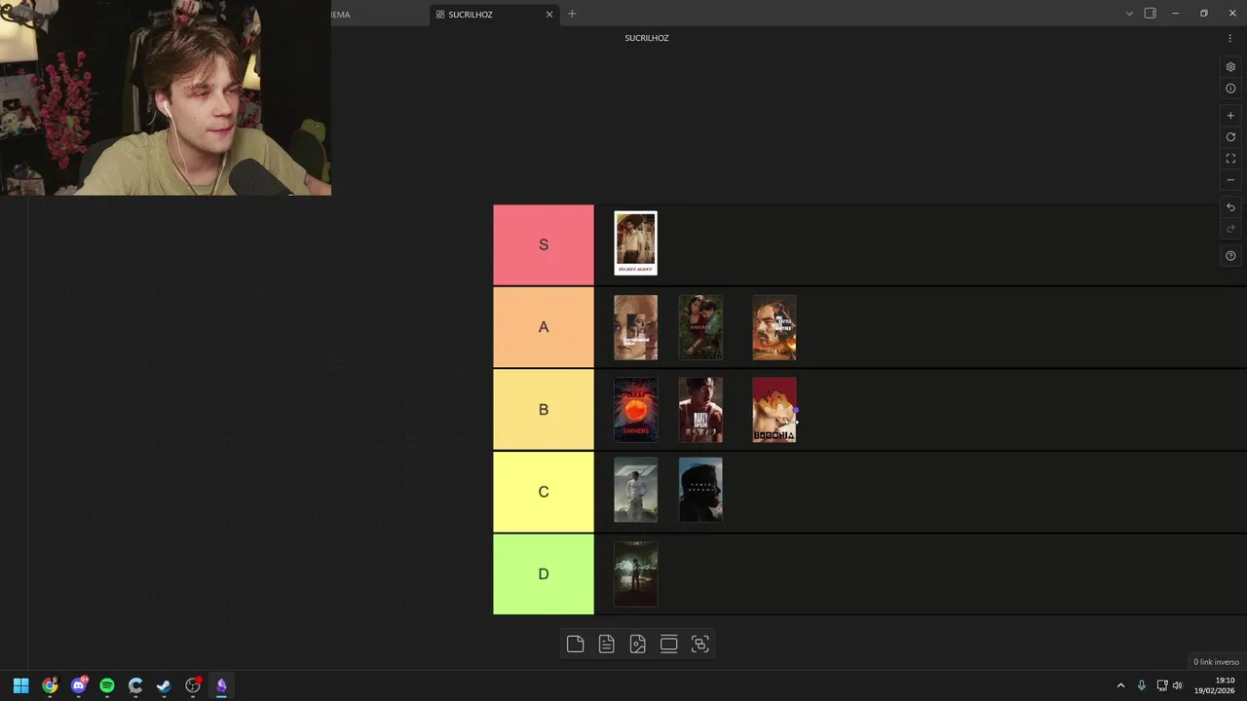
Task: Select the orange A tier label
Action: tap(544, 327)
